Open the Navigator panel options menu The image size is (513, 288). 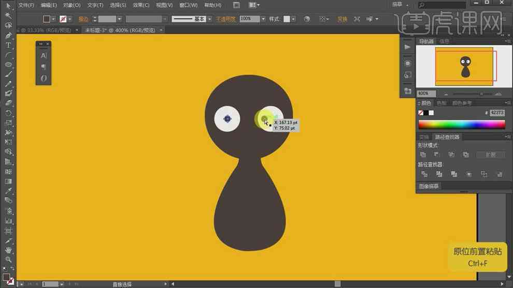pyautogui.click(x=508, y=41)
